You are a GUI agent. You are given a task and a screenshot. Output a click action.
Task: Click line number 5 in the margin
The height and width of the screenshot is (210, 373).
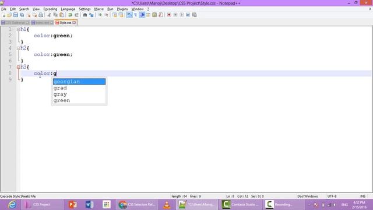[10, 54]
